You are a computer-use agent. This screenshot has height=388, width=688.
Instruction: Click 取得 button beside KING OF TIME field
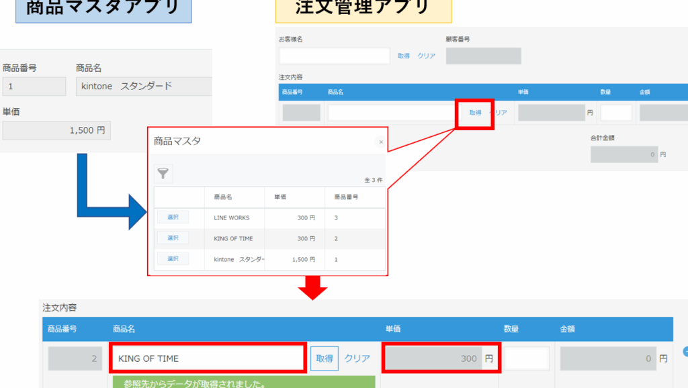pyautogui.click(x=325, y=358)
